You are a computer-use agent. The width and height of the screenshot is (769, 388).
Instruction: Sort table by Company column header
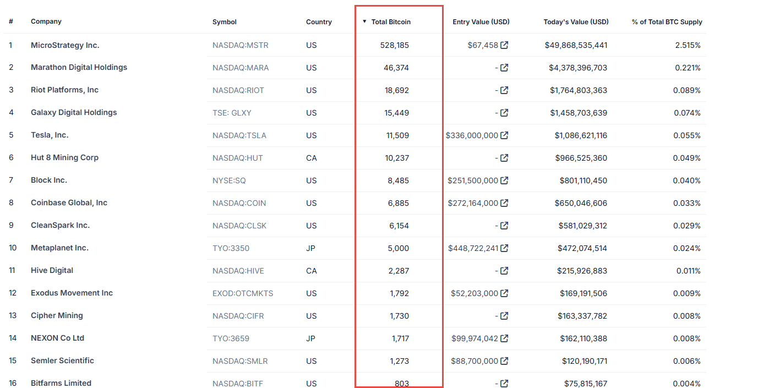[x=46, y=21]
